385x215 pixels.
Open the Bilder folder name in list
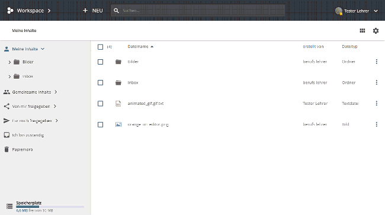click(x=133, y=62)
